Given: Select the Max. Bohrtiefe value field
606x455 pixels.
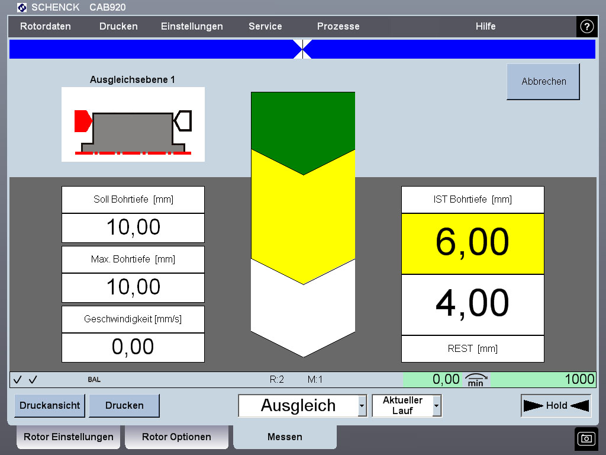Looking at the screenshot, I should (133, 287).
